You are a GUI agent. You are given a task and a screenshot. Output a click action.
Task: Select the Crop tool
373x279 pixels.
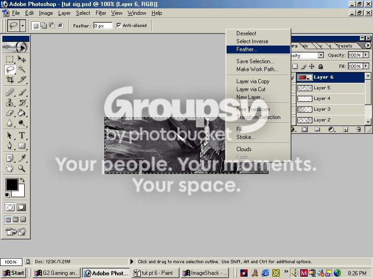pos(9,80)
